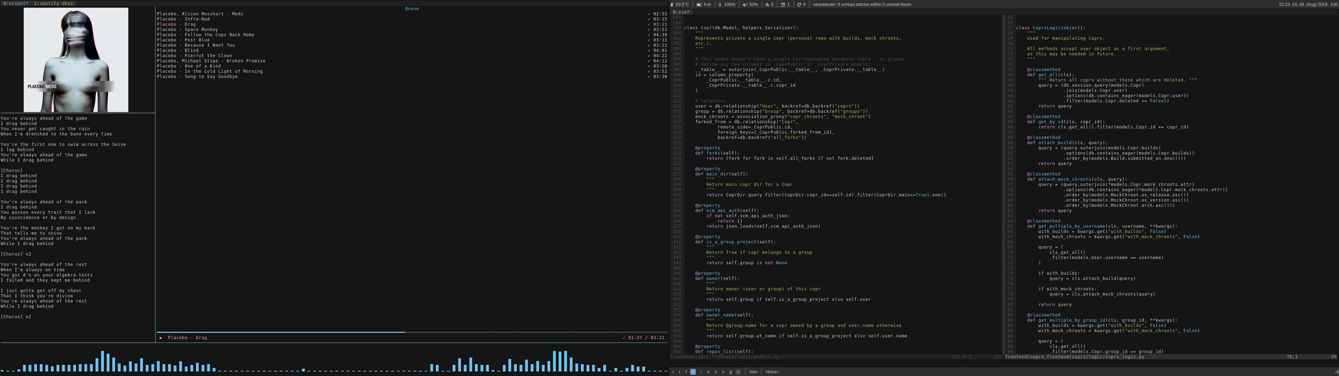Seek within the ncspot playback progress bar
This screenshot has width=1339, height=376.
pos(412,332)
